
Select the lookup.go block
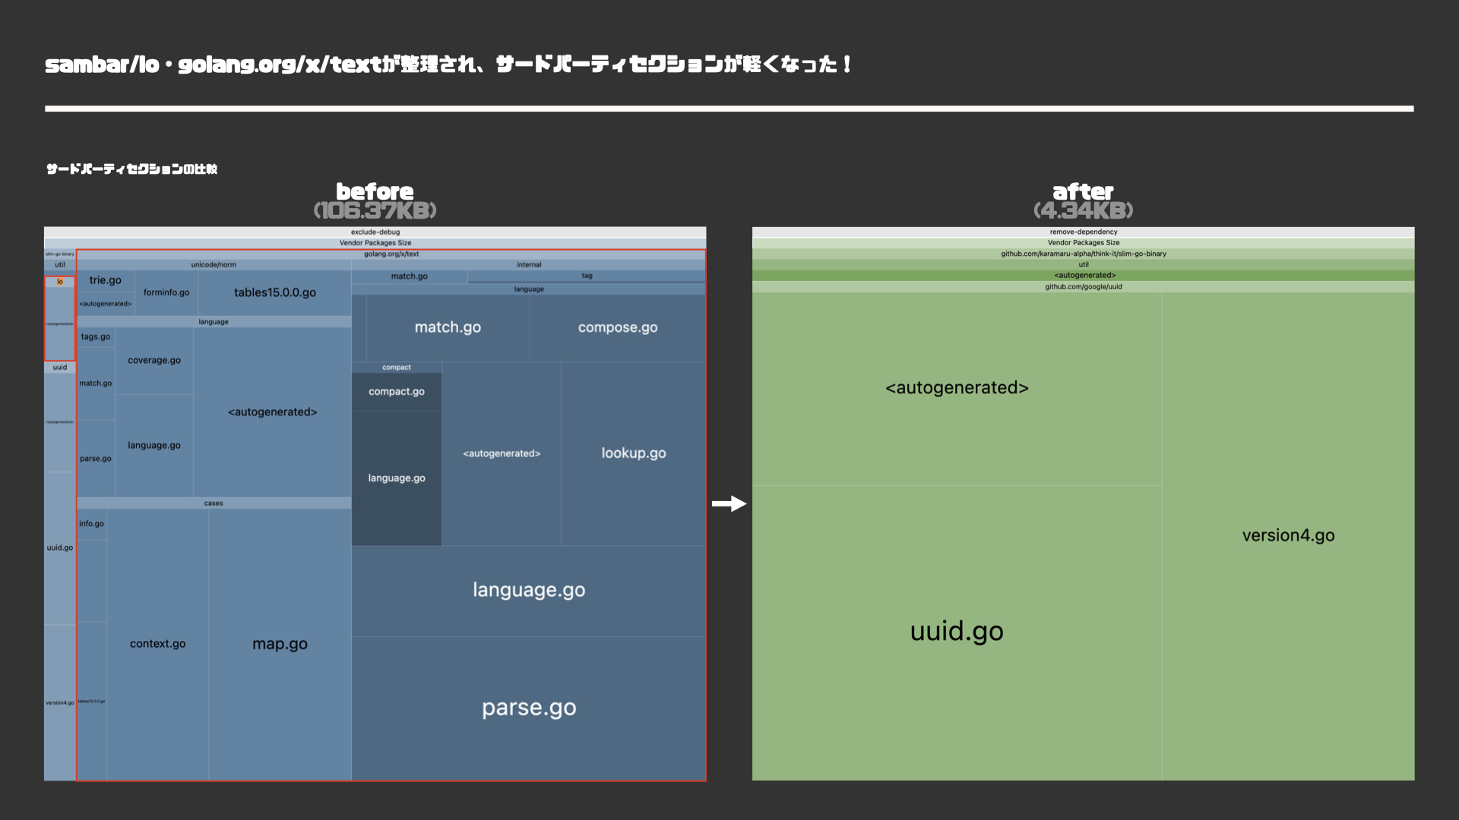pyautogui.click(x=633, y=453)
